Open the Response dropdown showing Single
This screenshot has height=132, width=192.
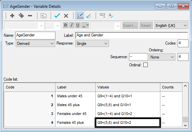(92, 44)
